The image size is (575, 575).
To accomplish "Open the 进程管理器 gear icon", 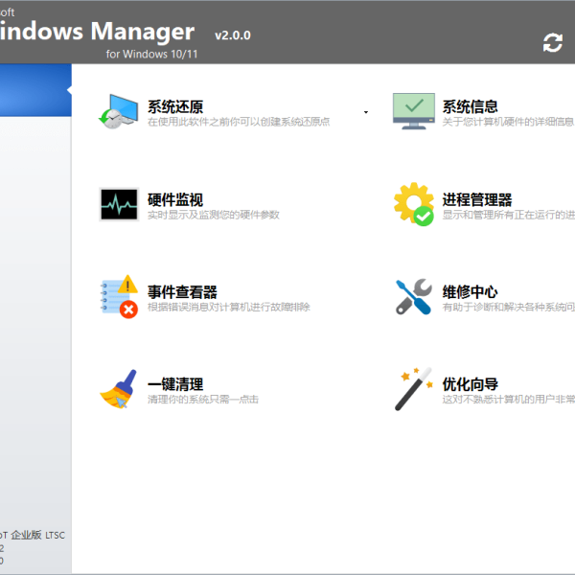I will click(414, 204).
